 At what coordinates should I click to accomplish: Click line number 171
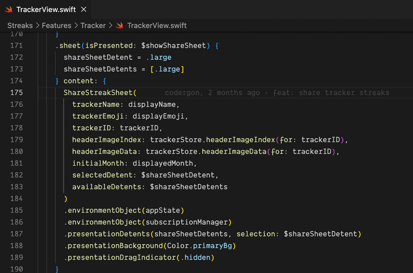[x=17, y=45]
